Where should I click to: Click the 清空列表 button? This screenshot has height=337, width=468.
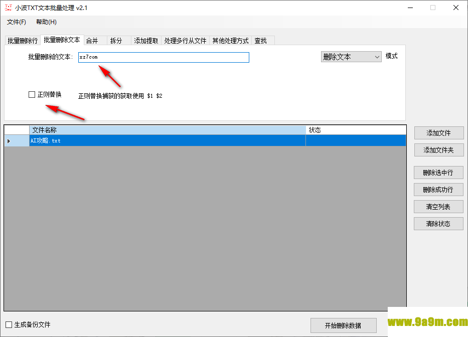pos(438,207)
